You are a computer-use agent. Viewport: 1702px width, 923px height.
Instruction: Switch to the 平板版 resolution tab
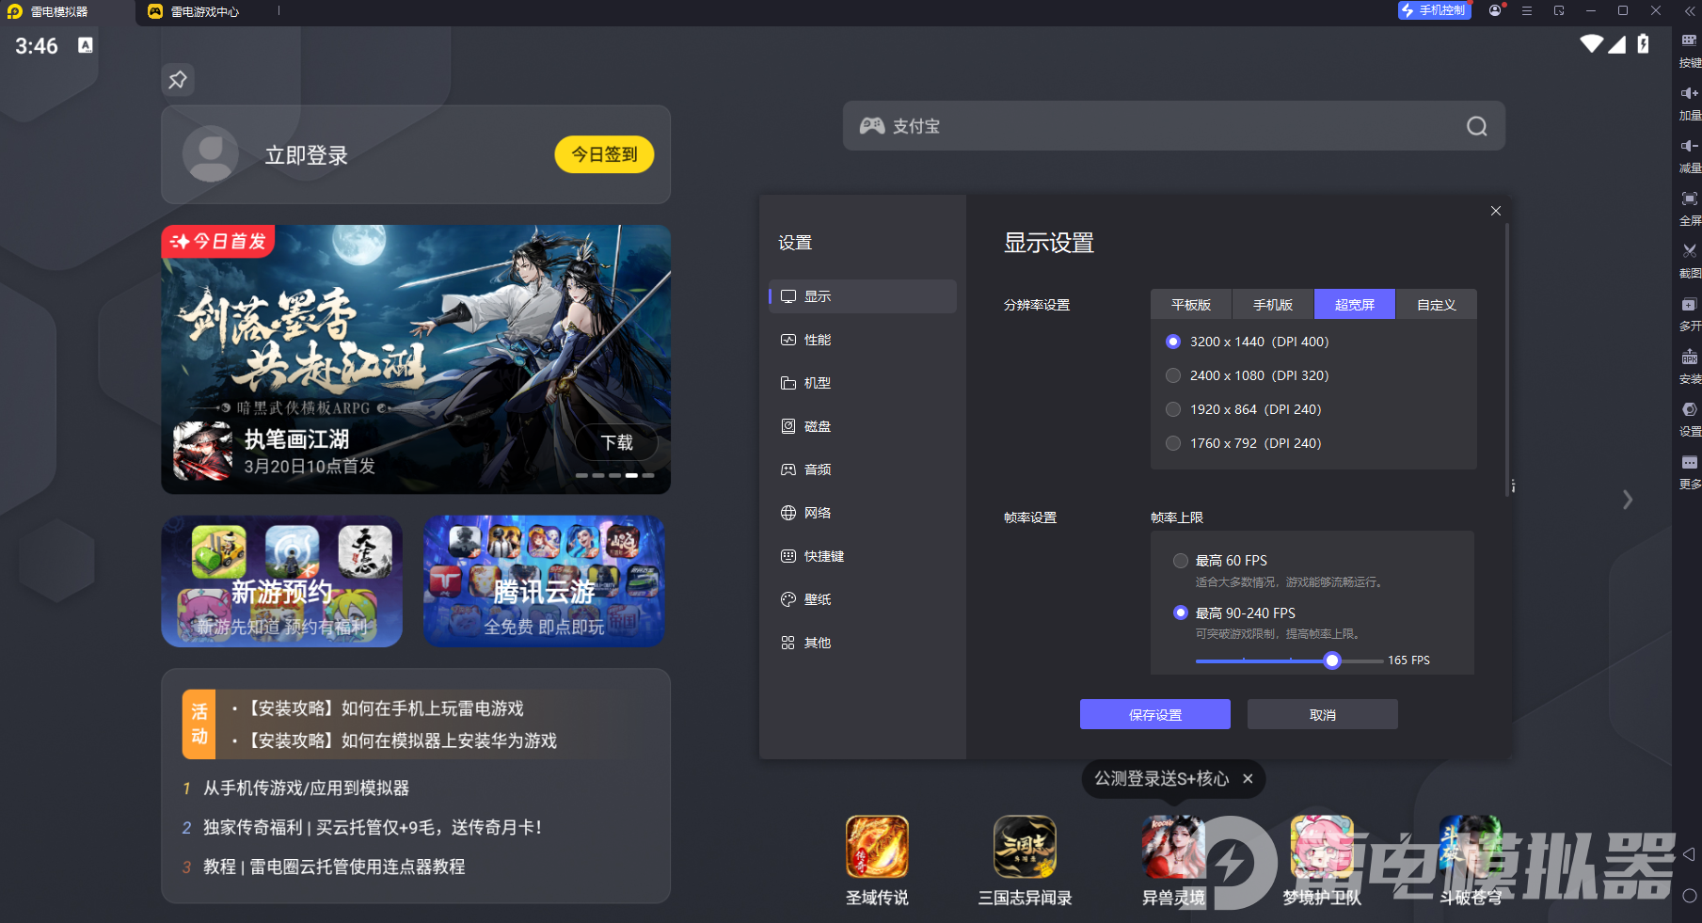pos(1191,305)
